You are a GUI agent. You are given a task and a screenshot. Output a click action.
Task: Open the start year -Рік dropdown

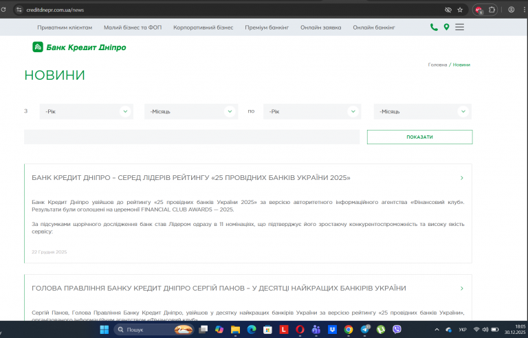[x=87, y=111]
